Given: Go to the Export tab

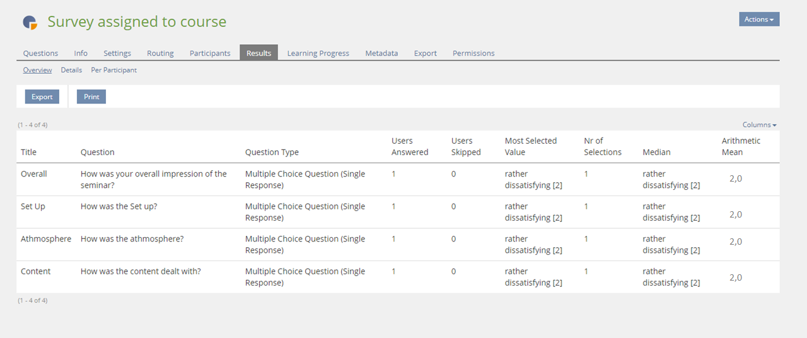Looking at the screenshot, I should click(425, 54).
